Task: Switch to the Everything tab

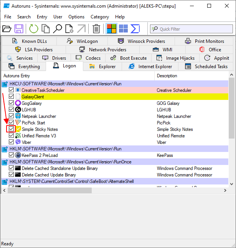Action: 24,67
